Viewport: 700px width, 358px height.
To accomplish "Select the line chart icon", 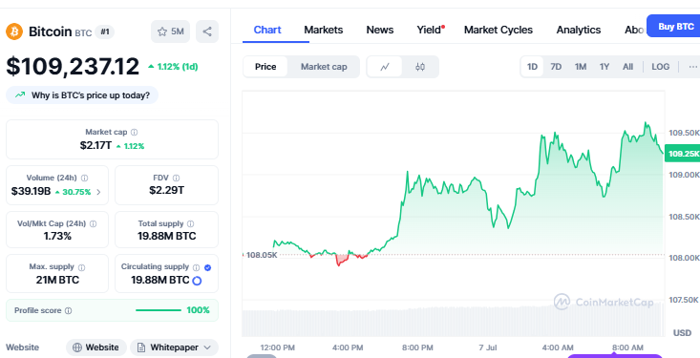I will [x=385, y=67].
